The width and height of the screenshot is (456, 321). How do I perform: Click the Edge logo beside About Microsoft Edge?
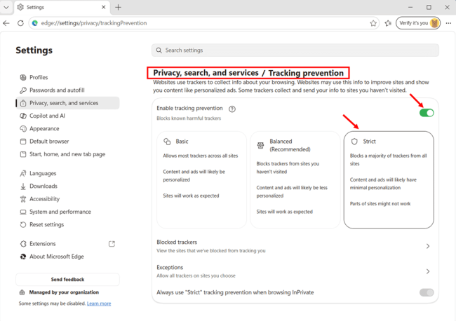point(23,257)
